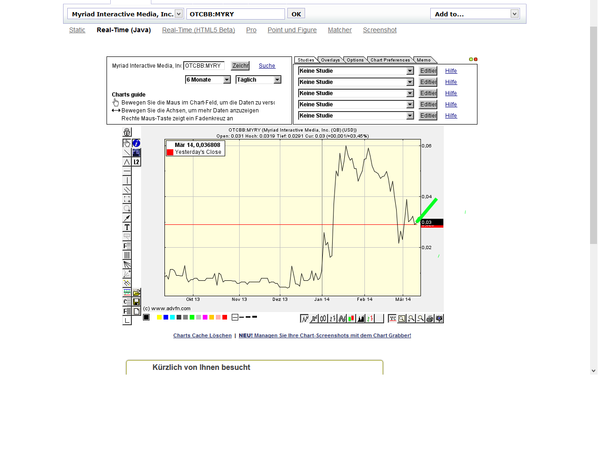Open the Matcher view
The height and width of the screenshot is (459, 598).
pos(340,30)
